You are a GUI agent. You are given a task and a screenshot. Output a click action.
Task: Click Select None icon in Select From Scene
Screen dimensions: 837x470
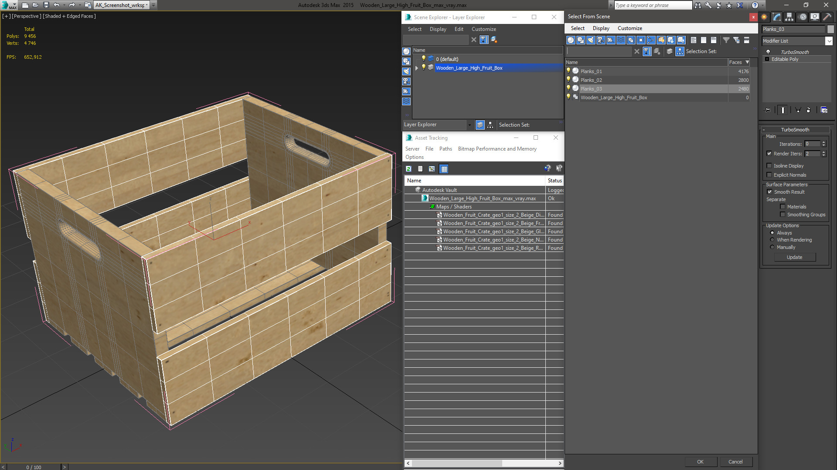pos(704,40)
